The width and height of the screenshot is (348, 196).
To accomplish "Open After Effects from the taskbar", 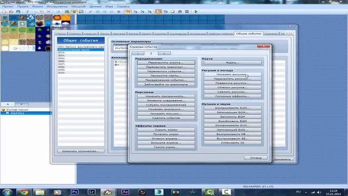I will 125,192.
